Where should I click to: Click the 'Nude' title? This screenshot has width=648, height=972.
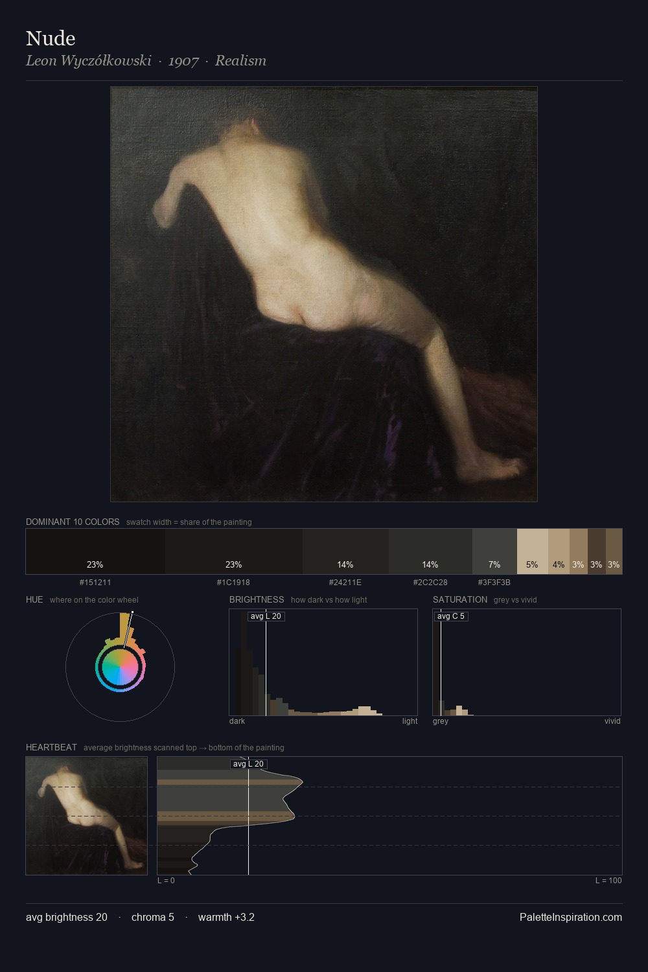[x=51, y=38]
